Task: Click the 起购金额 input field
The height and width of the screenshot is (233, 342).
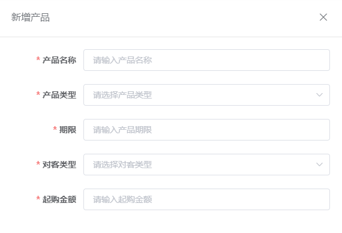Action: pos(206,199)
